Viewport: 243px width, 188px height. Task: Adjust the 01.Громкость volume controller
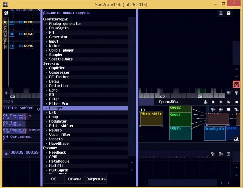22,117
